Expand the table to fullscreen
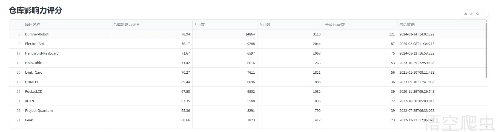The image size is (496, 132). (484, 14)
